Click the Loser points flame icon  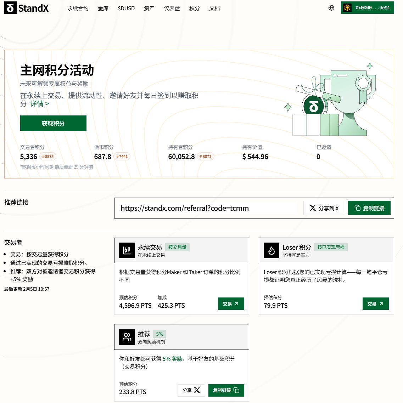pos(271,250)
